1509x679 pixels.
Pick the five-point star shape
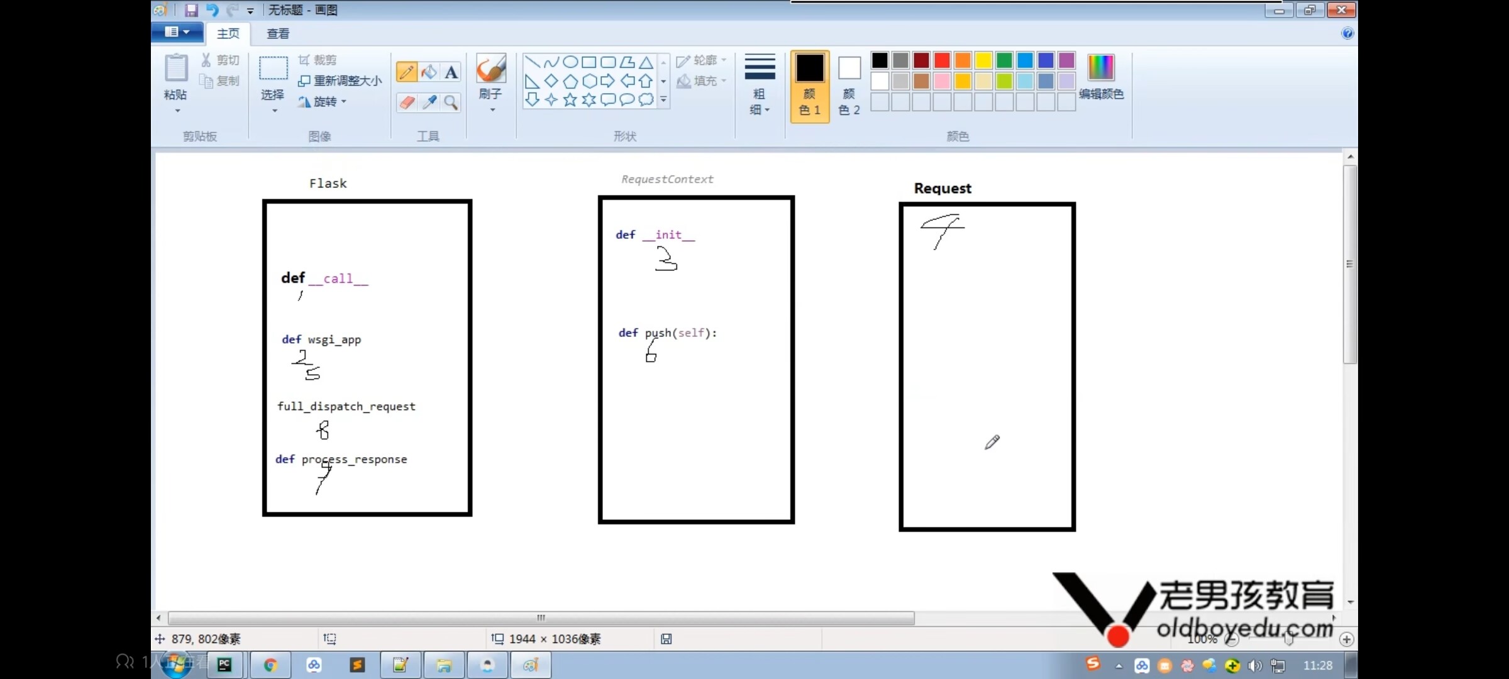(570, 100)
